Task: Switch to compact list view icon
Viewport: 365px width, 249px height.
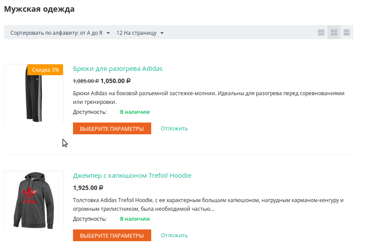Action: tap(347, 33)
